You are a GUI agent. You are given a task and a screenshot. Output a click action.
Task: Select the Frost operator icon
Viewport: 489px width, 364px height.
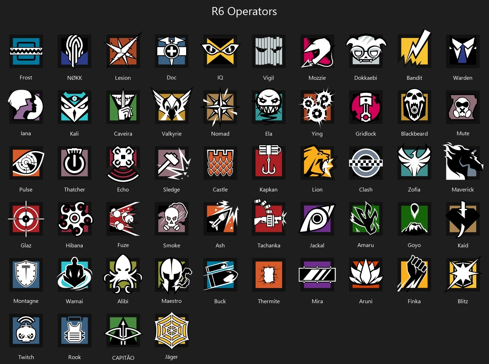pyautogui.click(x=26, y=51)
